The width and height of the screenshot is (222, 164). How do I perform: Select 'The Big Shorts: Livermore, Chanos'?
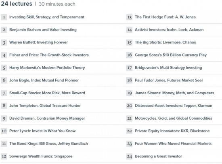(x=165, y=42)
